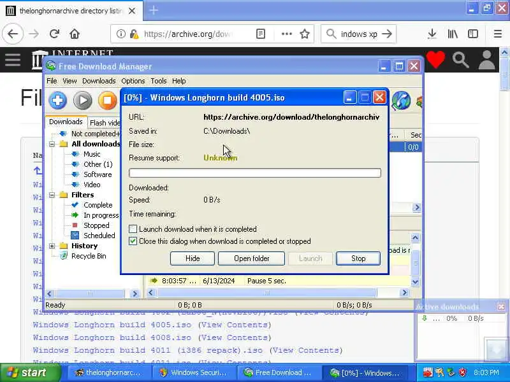Open page actions three-dot menu
This screenshot has height=382, width=510.
point(286,34)
